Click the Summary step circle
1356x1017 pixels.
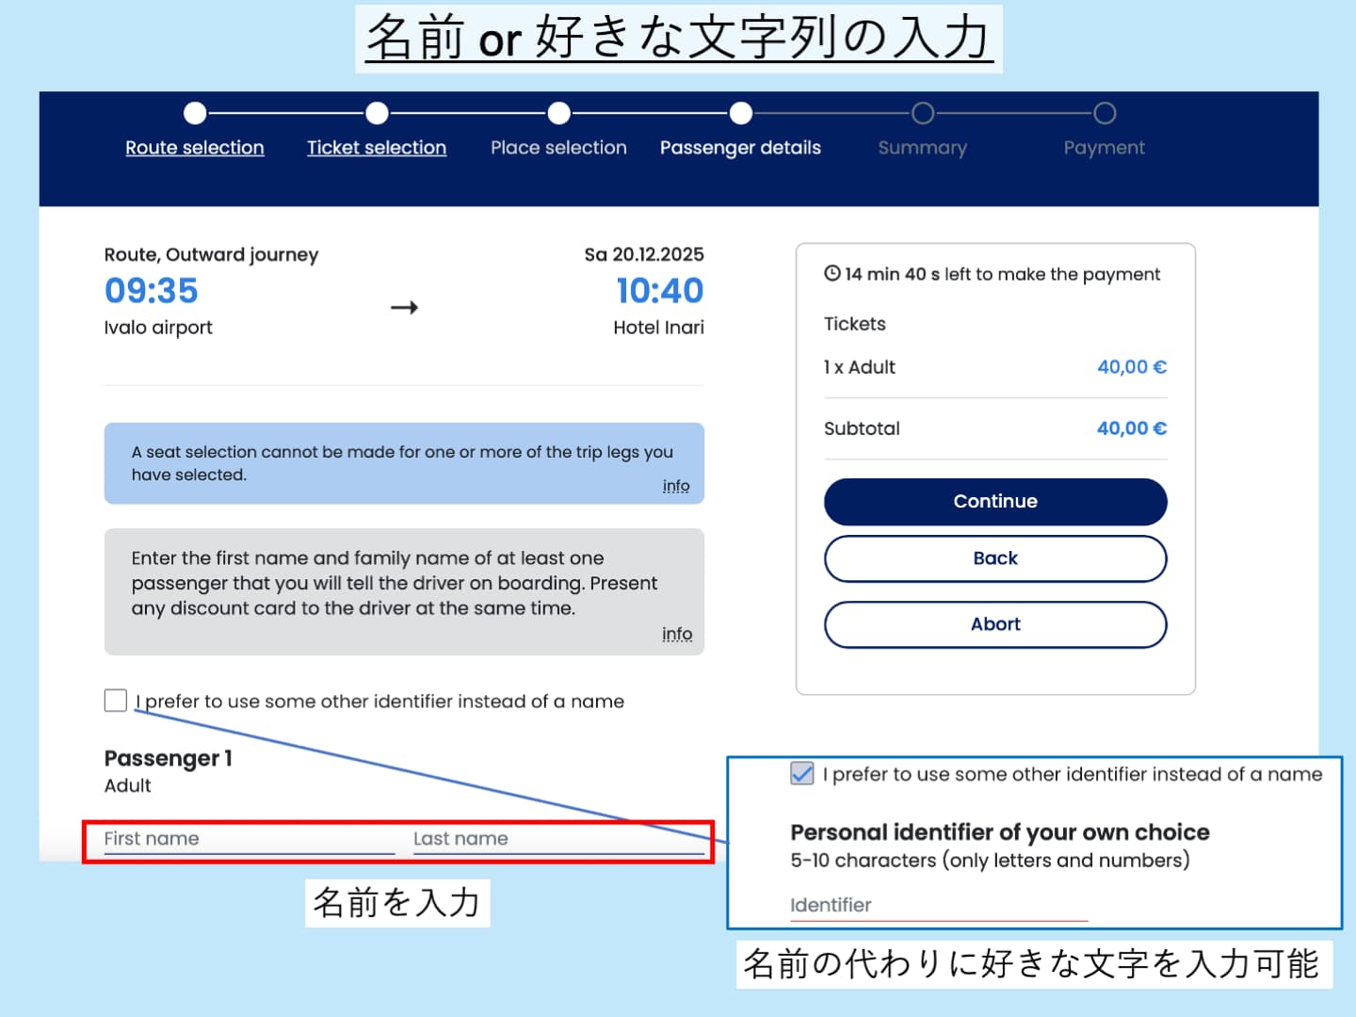[x=923, y=114]
